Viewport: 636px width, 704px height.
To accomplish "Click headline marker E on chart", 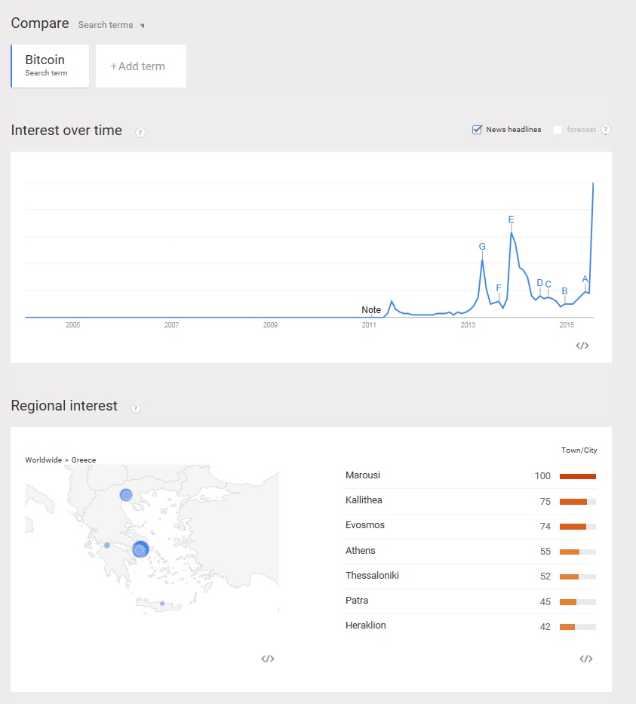I will point(511,220).
